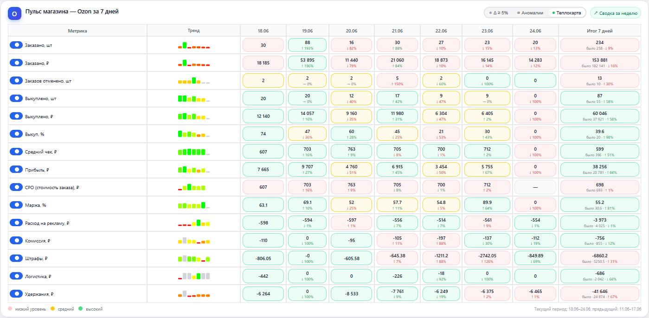Hide the Средний чек, ₽ metric

coord(16,152)
